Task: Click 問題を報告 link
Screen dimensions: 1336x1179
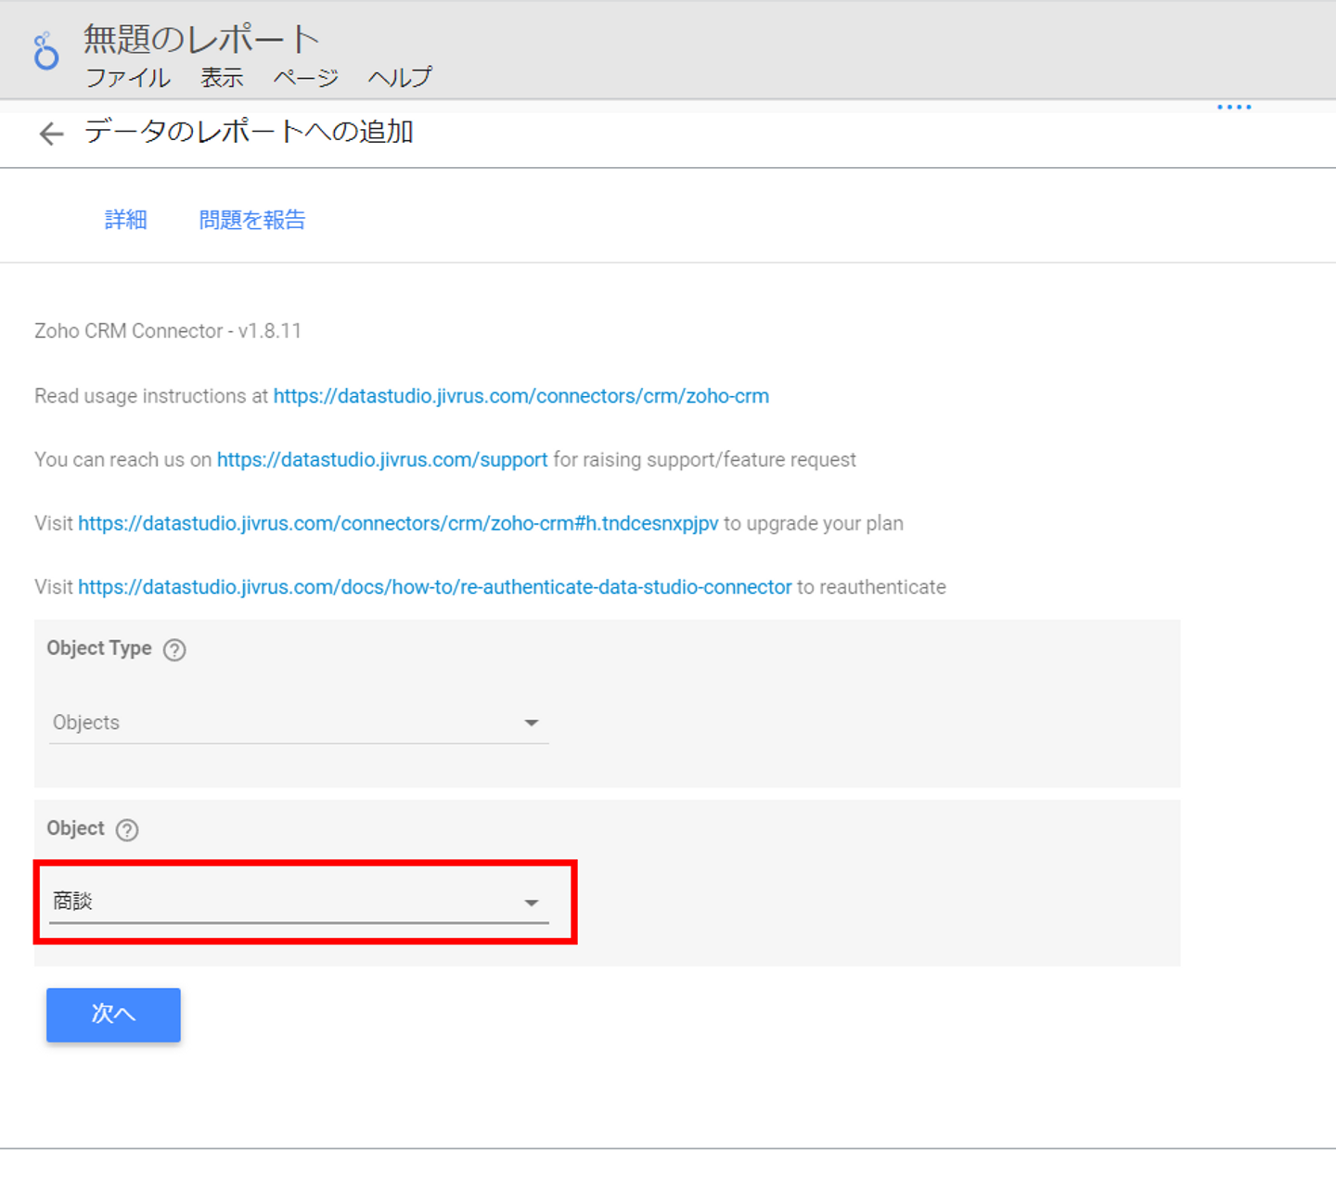Action: pyautogui.click(x=252, y=220)
